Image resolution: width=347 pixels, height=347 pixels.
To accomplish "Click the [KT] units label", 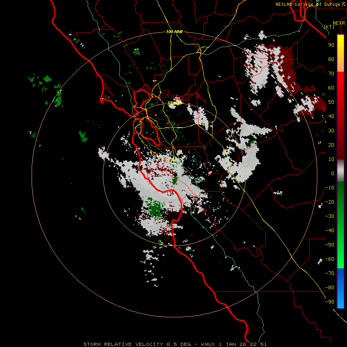I will (329, 27).
